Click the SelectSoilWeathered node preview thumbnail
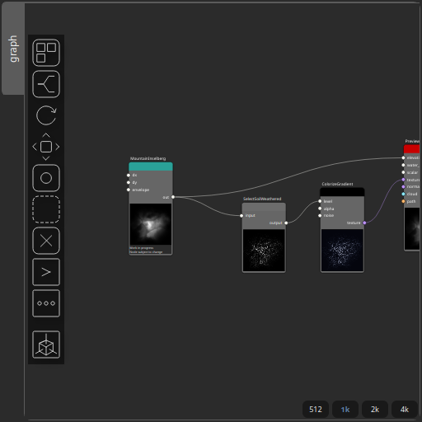The image size is (422, 422). 264,250
